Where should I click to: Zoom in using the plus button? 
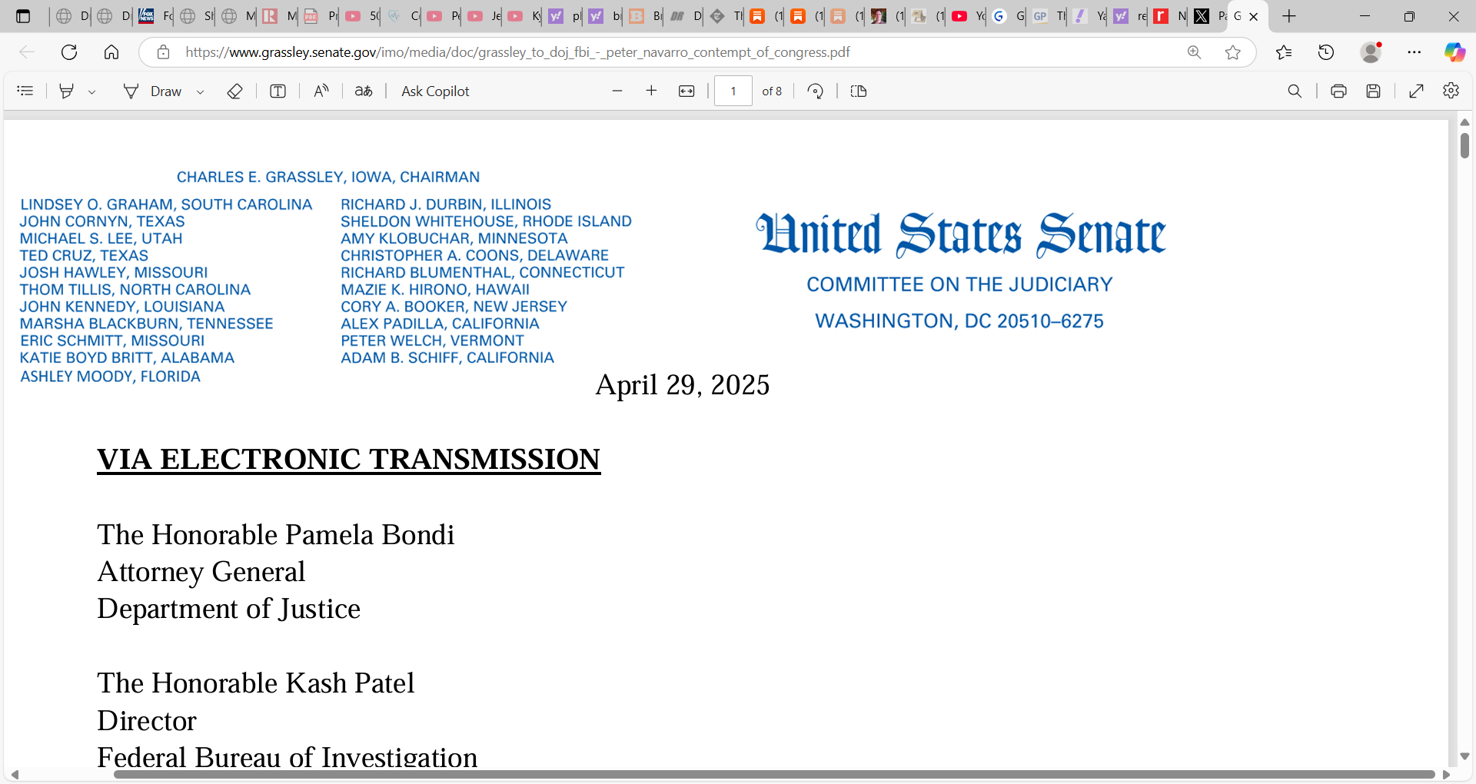pyautogui.click(x=651, y=91)
